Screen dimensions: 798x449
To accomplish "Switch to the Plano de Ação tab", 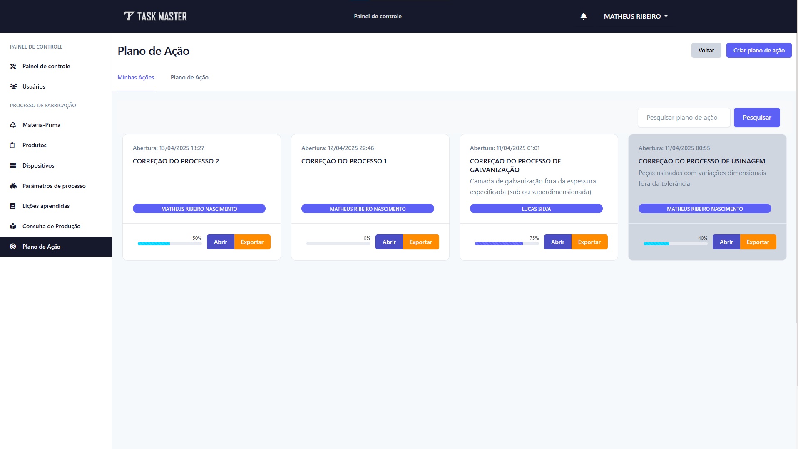I will coord(189,77).
